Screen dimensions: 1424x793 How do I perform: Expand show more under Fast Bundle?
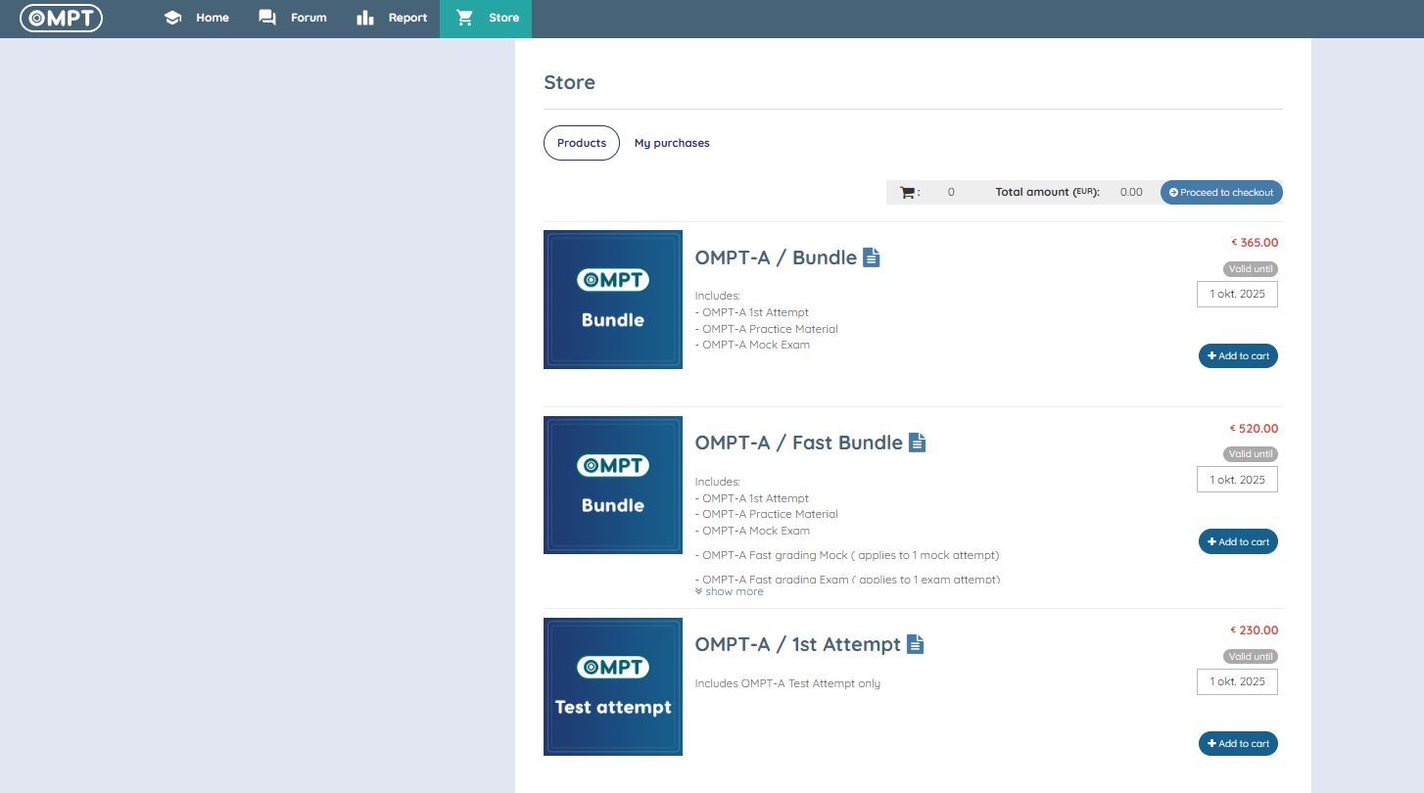coord(730,591)
